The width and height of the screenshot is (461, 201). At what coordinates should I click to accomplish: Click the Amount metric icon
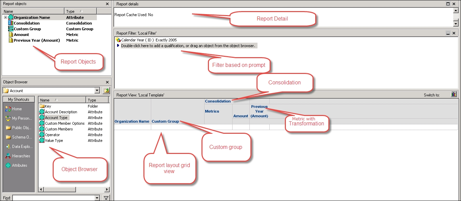point(11,35)
